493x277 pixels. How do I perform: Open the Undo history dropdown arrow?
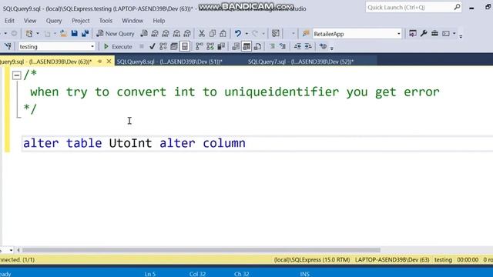click(x=246, y=34)
